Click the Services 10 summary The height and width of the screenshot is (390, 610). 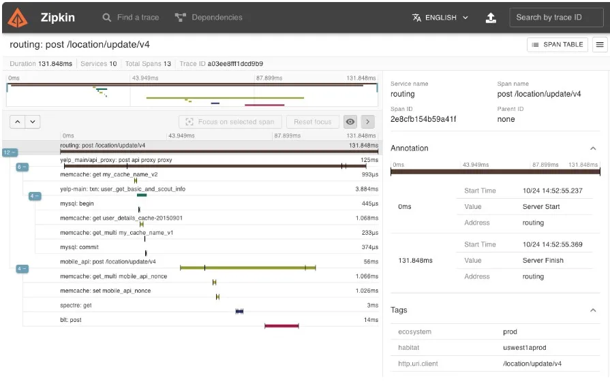(98, 64)
